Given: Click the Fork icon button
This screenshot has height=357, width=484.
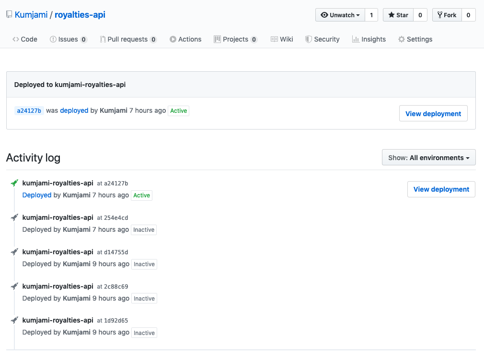Looking at the screenshot, I should click(439, 15).
